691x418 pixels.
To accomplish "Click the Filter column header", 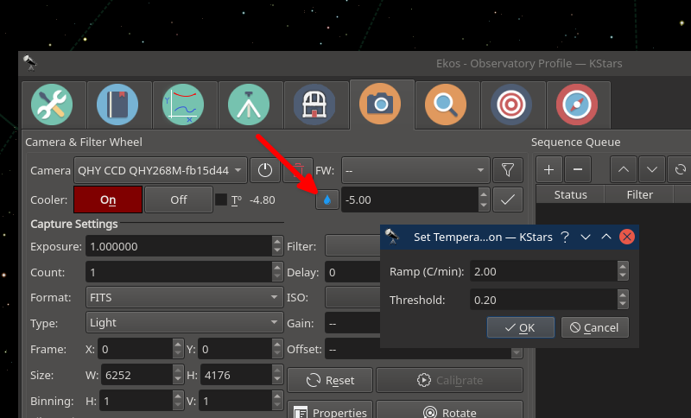I will (x=639, y=194).
